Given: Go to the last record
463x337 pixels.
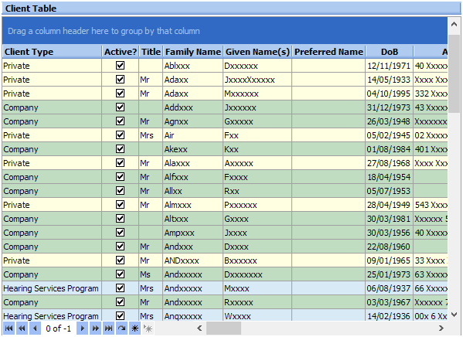Looking at the screenshot, I should coord(109,328).
